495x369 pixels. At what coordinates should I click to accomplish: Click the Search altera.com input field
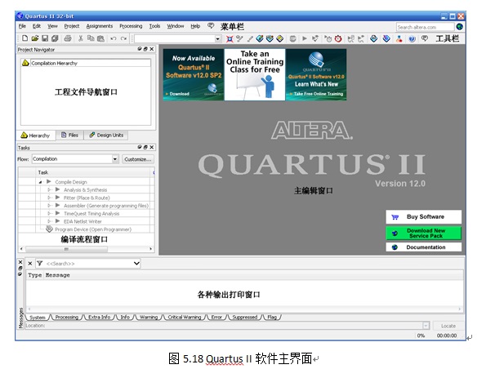(x=425, y=27)
